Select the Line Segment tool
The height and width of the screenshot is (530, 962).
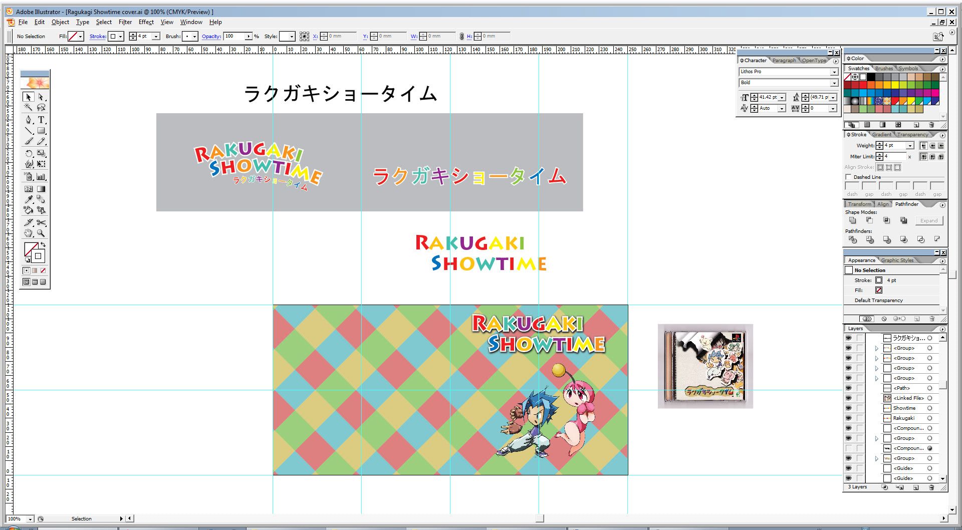click(29, 131)
